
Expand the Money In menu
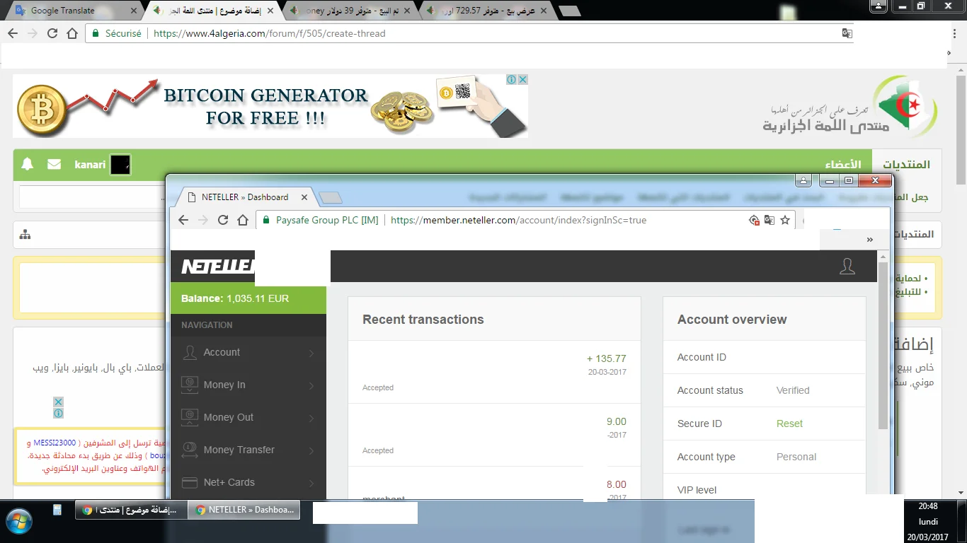pos(248,385)
